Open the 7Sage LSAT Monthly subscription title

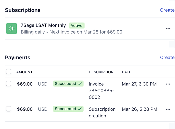coord(43,25)
